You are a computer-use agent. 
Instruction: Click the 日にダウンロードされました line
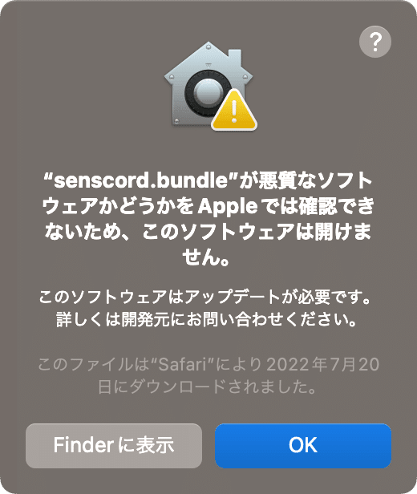click(207, 387)
